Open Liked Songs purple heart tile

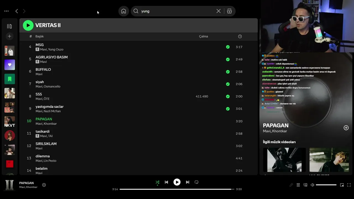10,65
